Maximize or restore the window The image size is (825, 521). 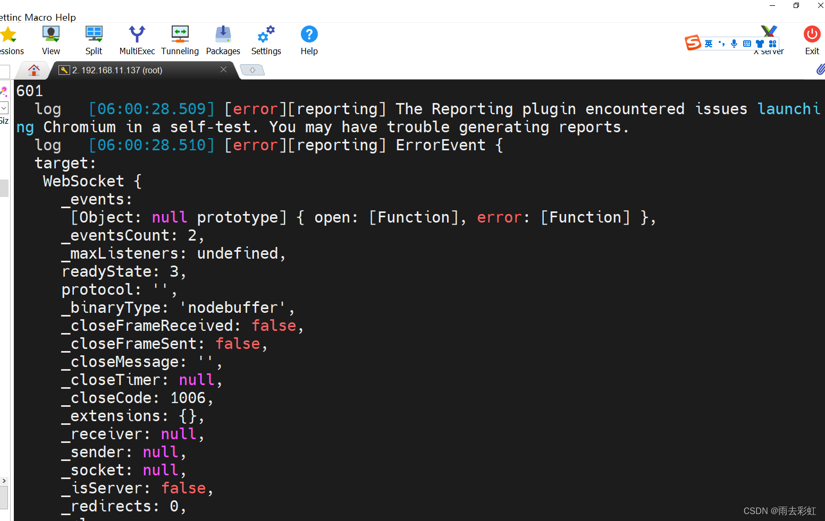[796, 5]
